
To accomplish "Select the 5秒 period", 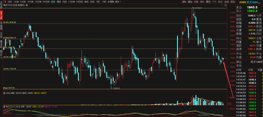I will click(x=98, y=2).
